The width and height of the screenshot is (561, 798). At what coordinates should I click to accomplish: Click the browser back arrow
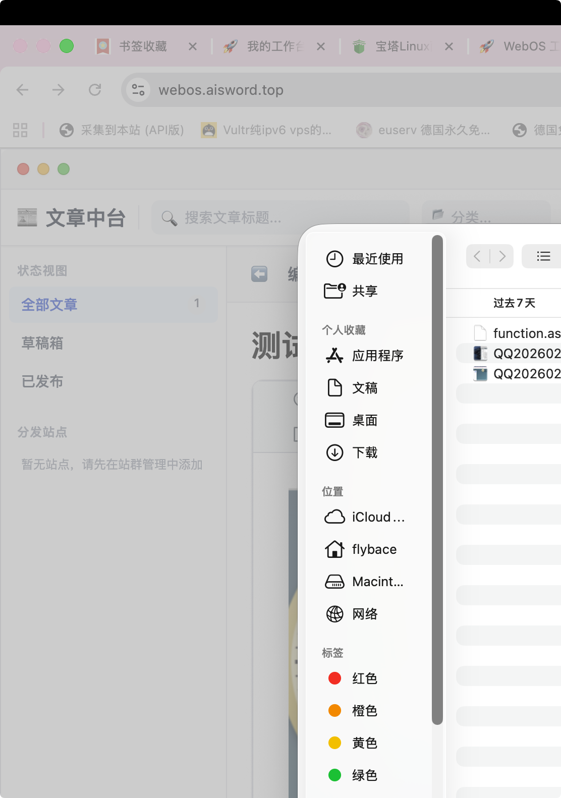(22, 90)
